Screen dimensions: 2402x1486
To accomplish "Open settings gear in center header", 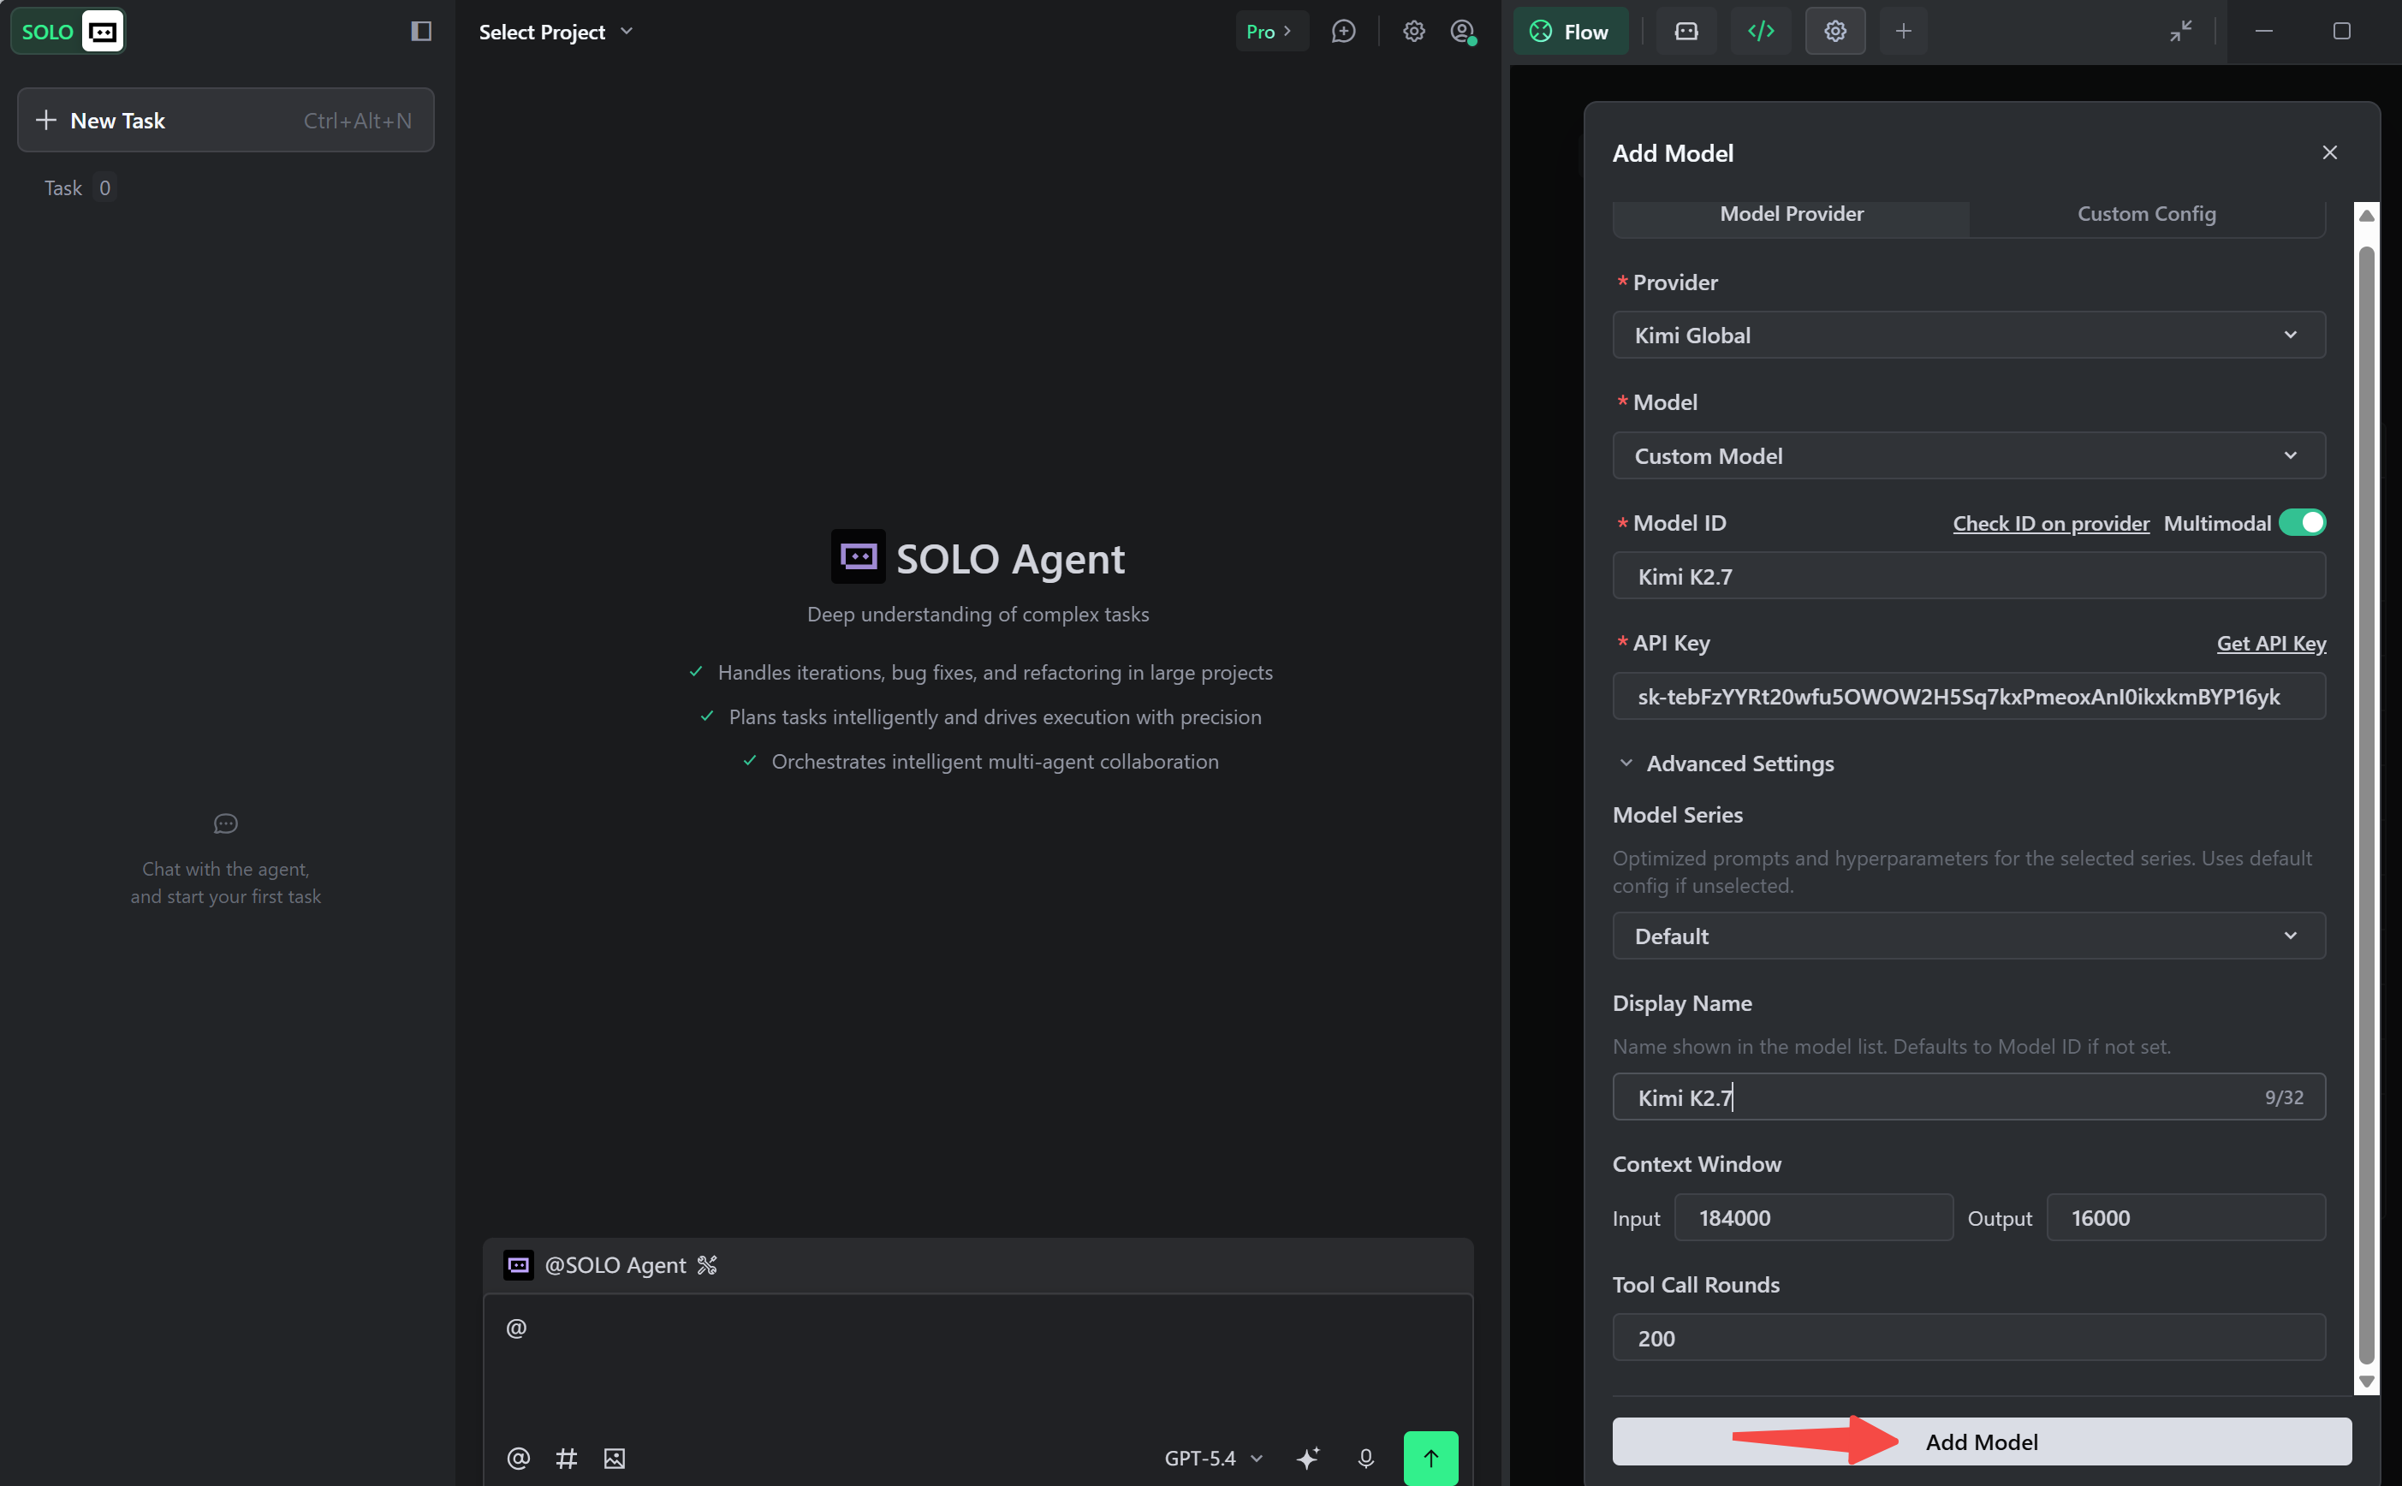I will [x=1413, y=32].
